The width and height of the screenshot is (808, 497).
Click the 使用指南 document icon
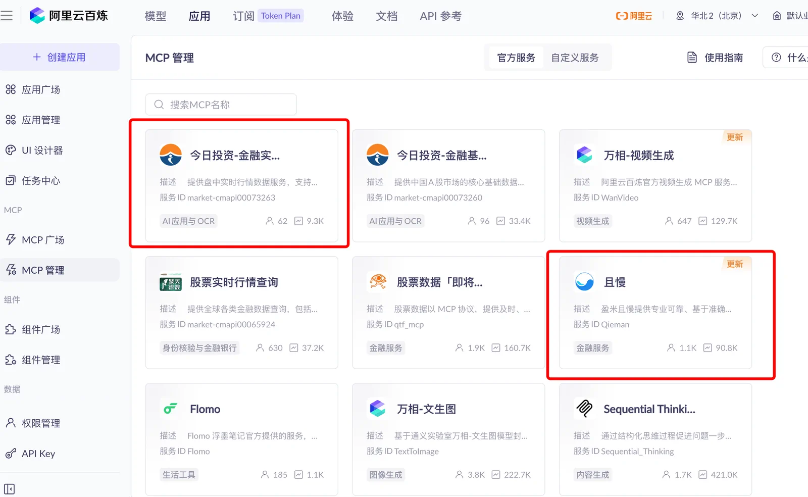(692, 58)
